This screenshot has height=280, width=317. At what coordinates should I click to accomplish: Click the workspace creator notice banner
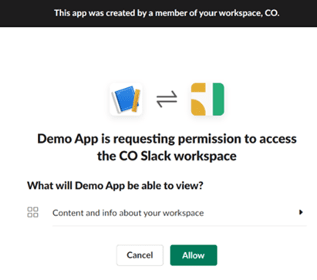coord(158,13)
